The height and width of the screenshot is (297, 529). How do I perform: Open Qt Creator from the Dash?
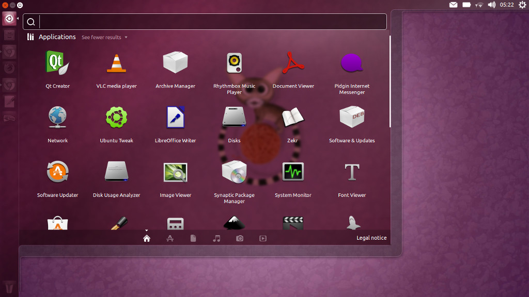click(57, 62)
